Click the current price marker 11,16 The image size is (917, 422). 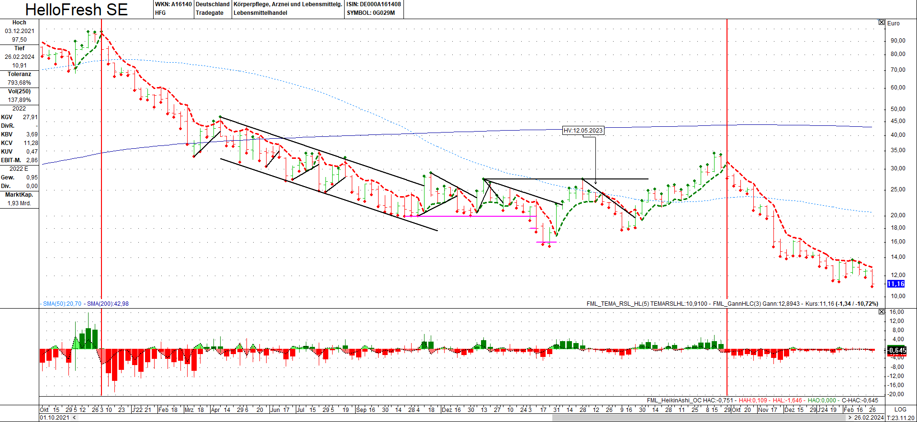[896, 284]
